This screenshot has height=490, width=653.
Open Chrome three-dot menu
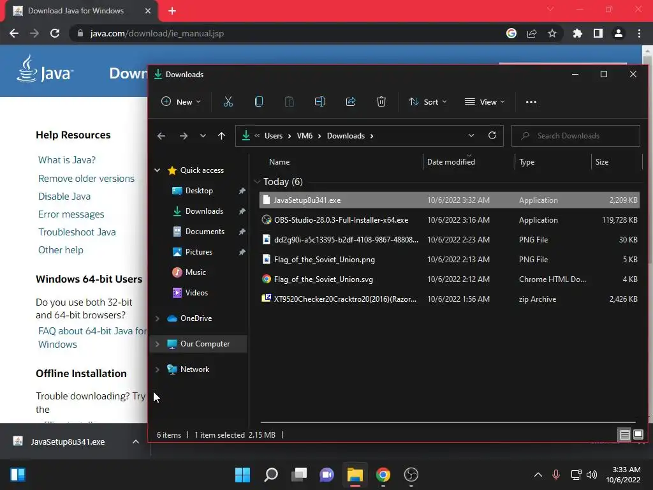pyautogui.click(x=639, y=33)
